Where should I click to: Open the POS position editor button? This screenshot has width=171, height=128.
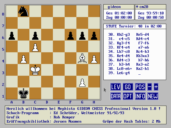click(140, 87)
